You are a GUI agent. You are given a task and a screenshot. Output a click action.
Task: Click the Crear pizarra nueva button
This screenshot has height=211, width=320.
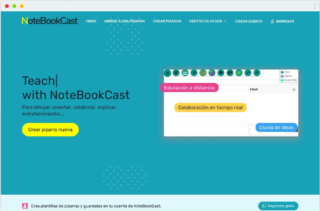[x=50, y=129]
